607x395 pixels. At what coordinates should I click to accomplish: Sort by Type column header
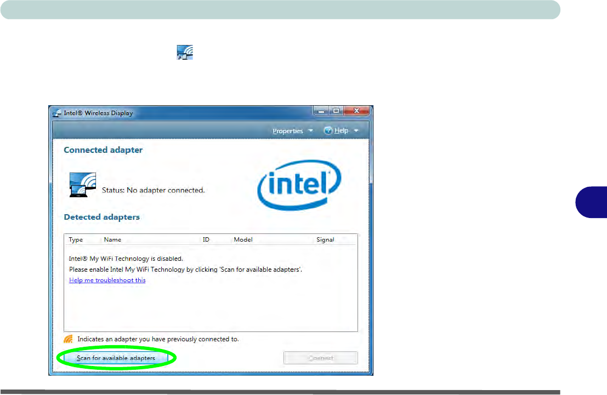pos(76,239)
